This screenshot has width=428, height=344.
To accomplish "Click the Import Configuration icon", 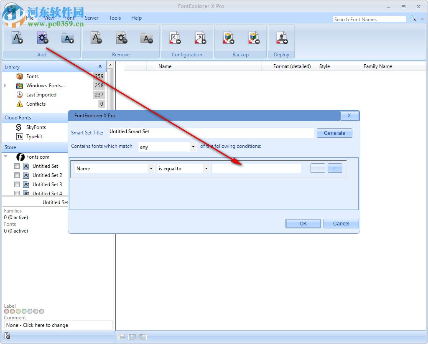I will (200, 38).
